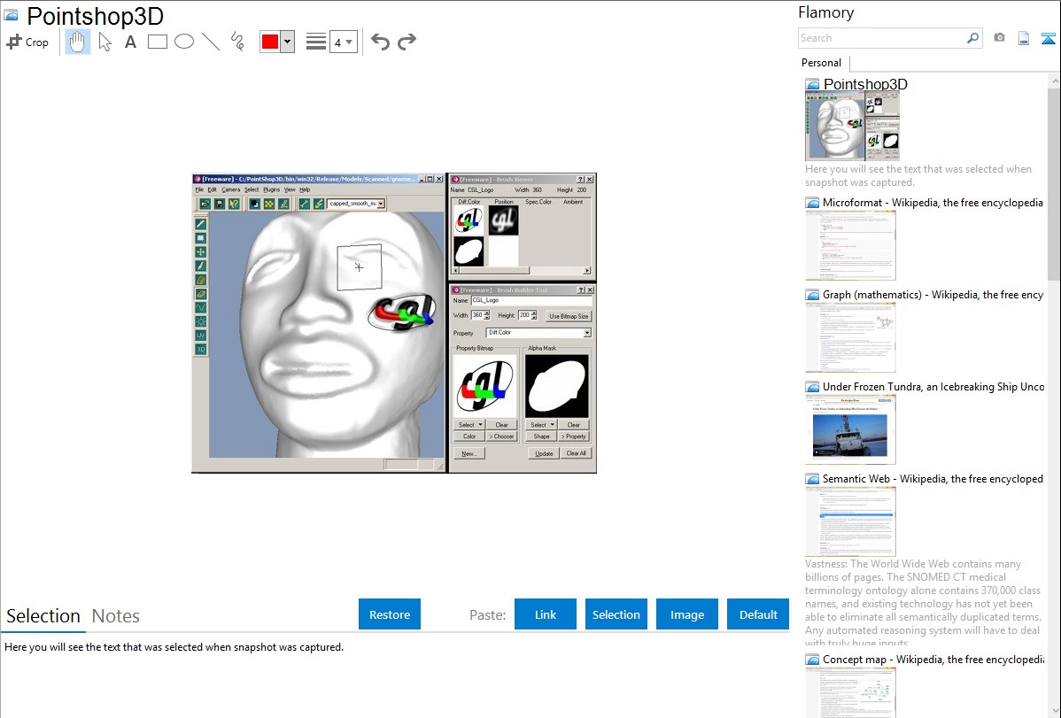Select the Crop tool
Image resolution: width=1061 pixels, height=718 pixels.
tap(27, 42)
